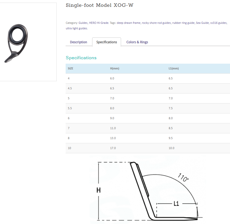Click the teal Specifications heading
Image resolution: width=230 pixels, height=224 pixels.
(x=81, y=58)
